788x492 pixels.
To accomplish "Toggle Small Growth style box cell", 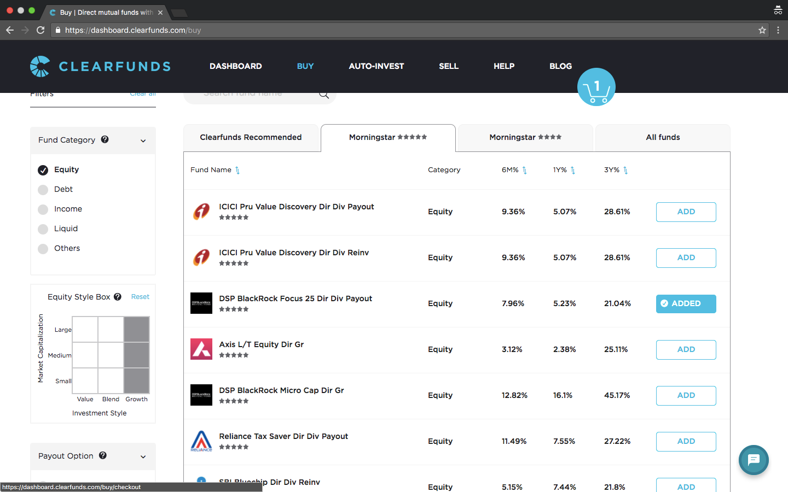I will click(137, 380).
